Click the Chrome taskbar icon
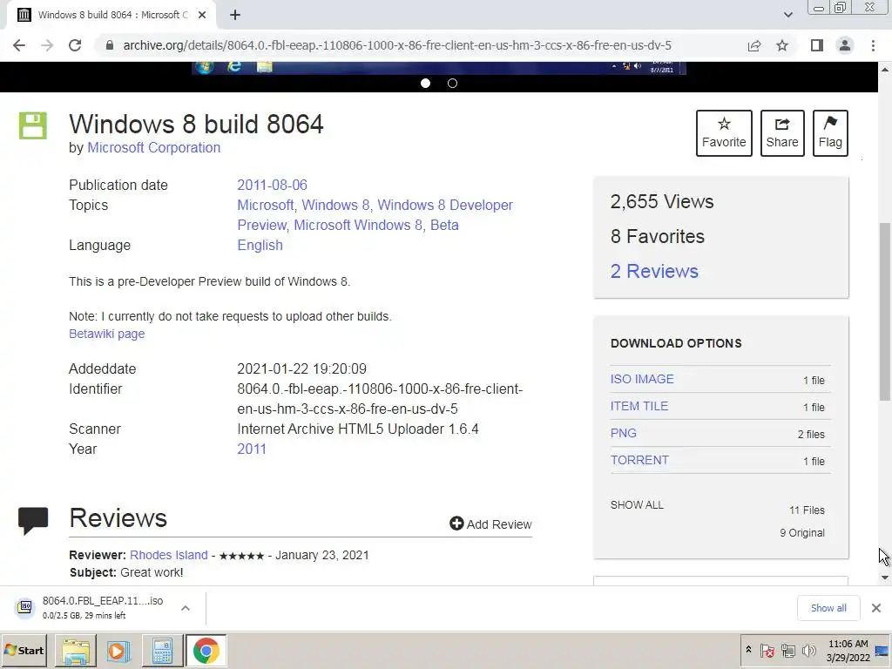Screen dimensions: 892x669 pyautogui.click(x=206, y=651)
